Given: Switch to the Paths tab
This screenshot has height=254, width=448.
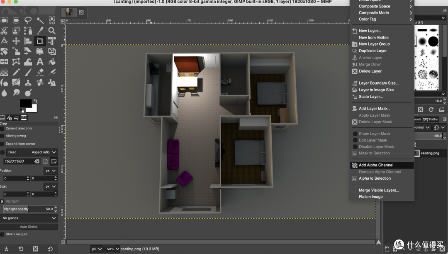Looking at the screenshot, I should (x=431, y=119).
